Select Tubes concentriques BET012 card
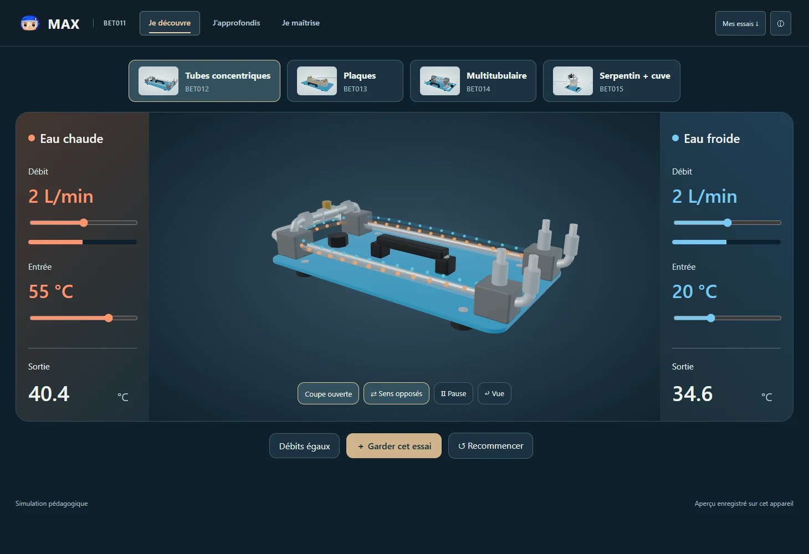This screenshot has width=809, height=554. click(x=204, y=81)
